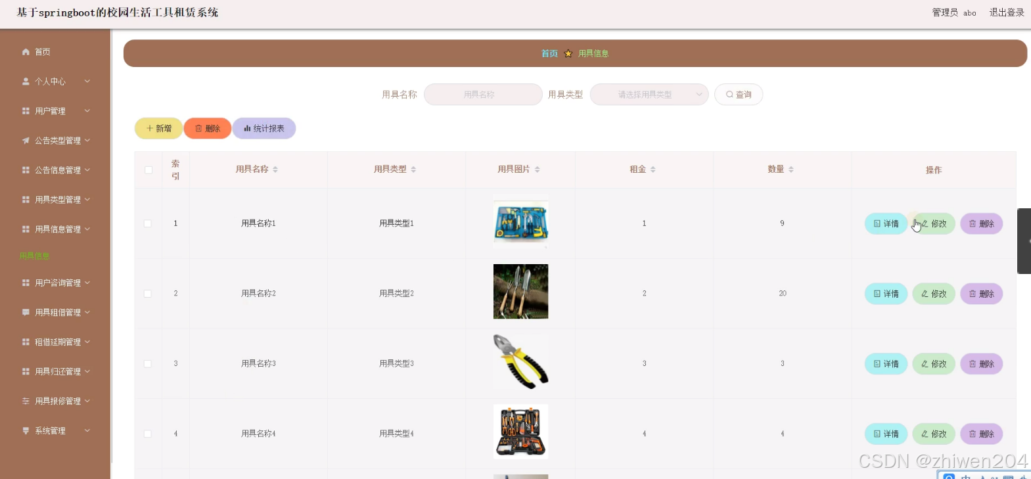Check the checkbox for row 3
The height and width of the screenshot is (479, 1031).
pos(148,364)
